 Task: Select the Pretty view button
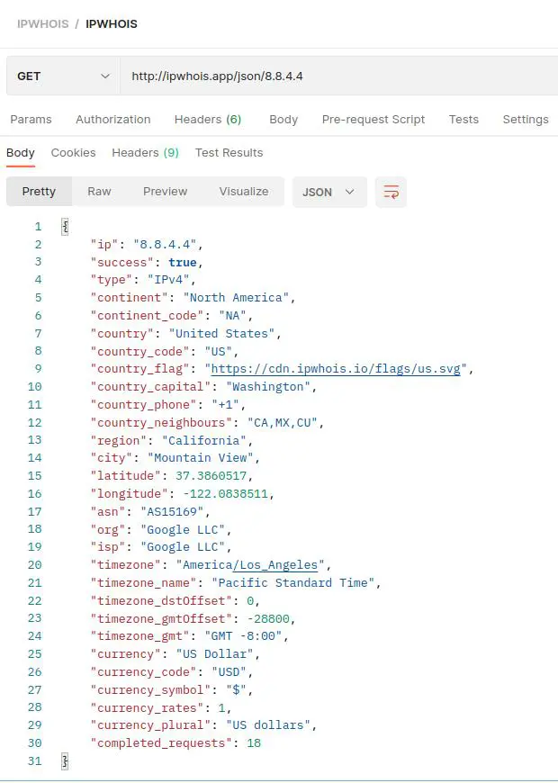(39, 192)
